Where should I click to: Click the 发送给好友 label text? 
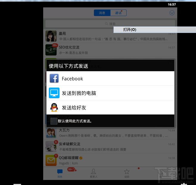(74, 107)
